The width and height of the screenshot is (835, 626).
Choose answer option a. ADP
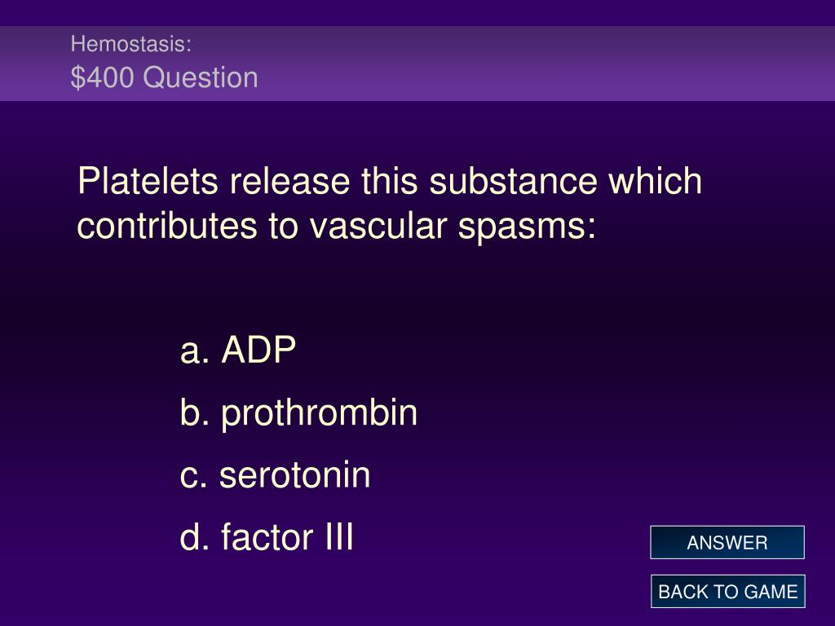[x=238, y=350]
